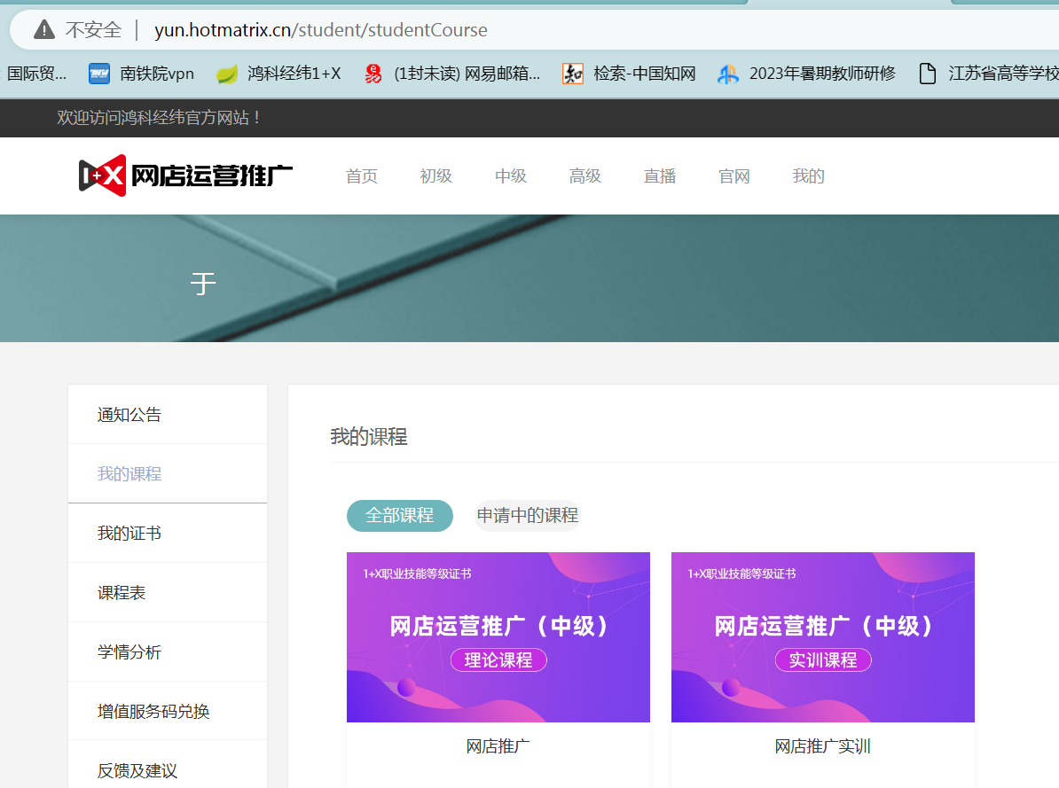Open the 鸿科经纬1+X bookmark
1059x788 pixels.
coord(278,73)
